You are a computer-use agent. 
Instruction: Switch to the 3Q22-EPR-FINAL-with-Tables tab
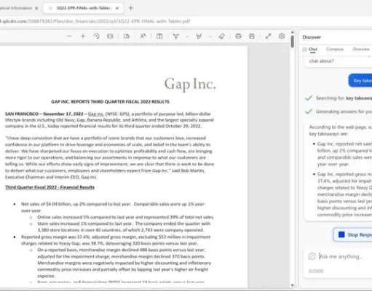tap(84, 8)
